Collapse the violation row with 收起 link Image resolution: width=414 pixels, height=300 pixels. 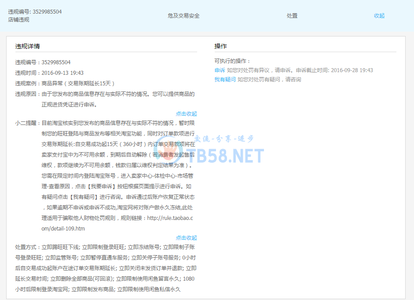pos(379,15)
